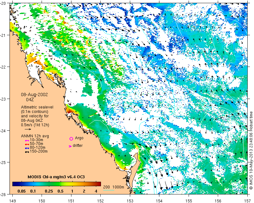Click the longitude label 152
This screenshot has width=254, height=203.
[100, 201]
